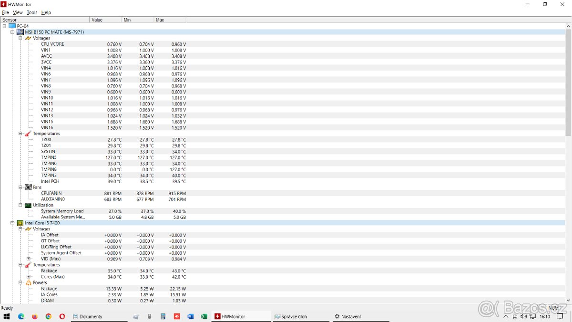Open the File menu

point(5,12)
